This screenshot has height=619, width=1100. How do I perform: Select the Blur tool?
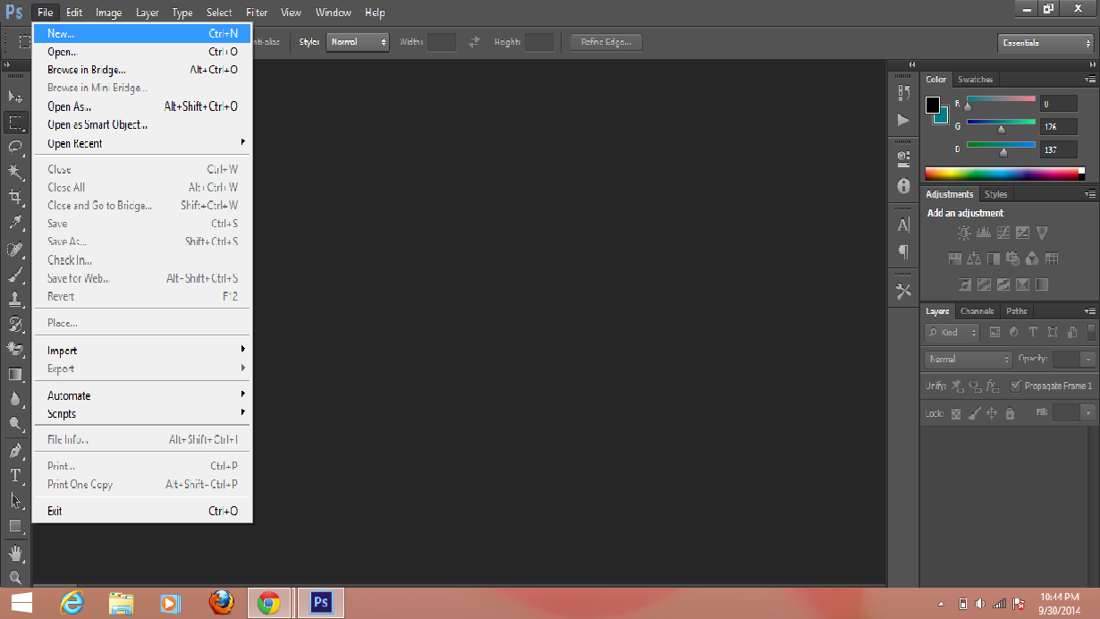[x=15, y=399]
